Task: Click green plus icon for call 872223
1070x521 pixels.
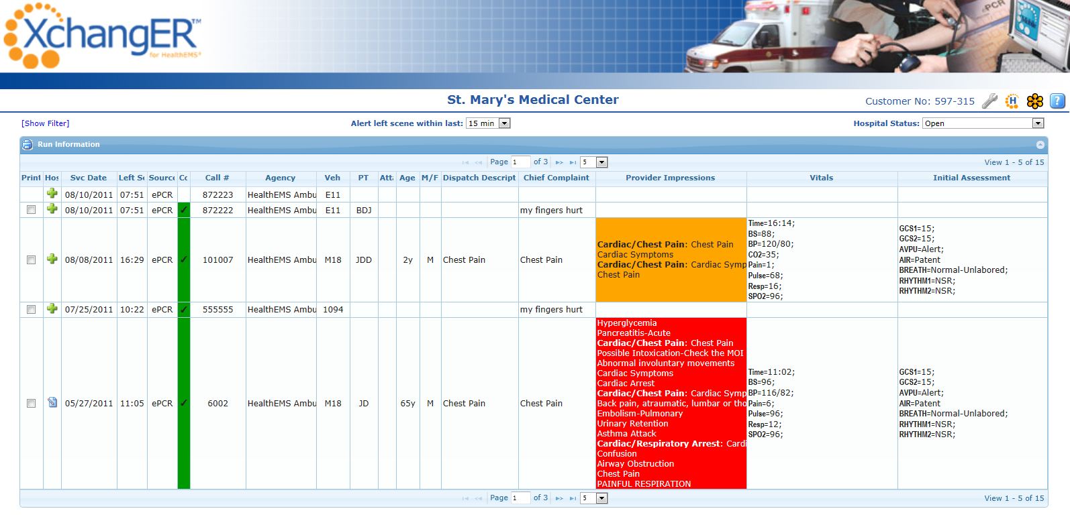Action: pos(52,194)
